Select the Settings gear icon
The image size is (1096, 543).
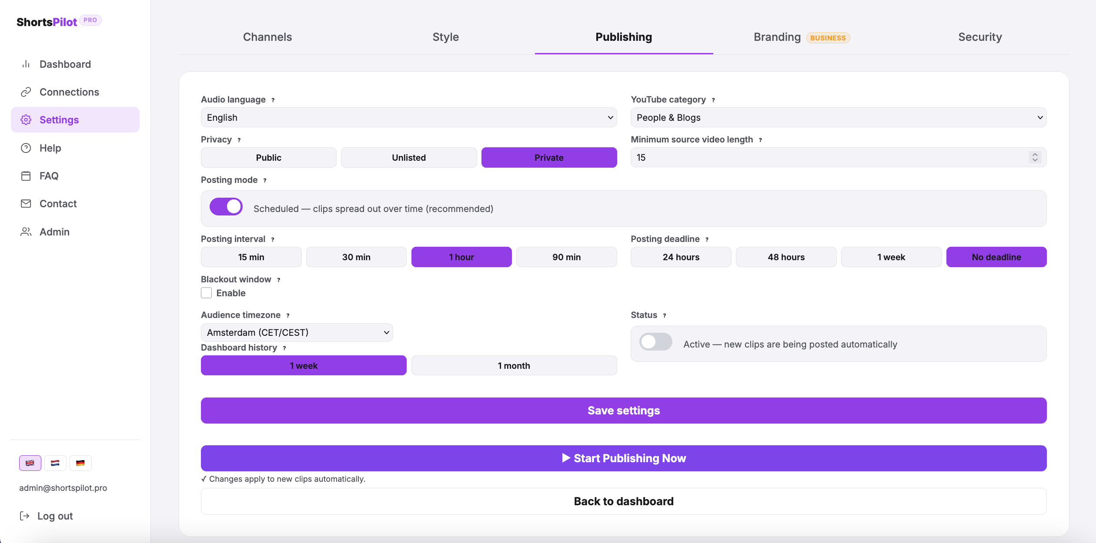tap(26, 119)
